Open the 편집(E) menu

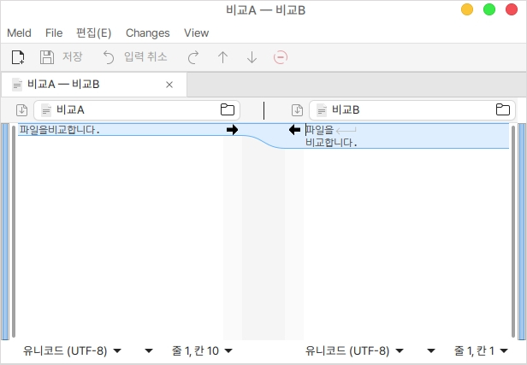coord(93,32)
